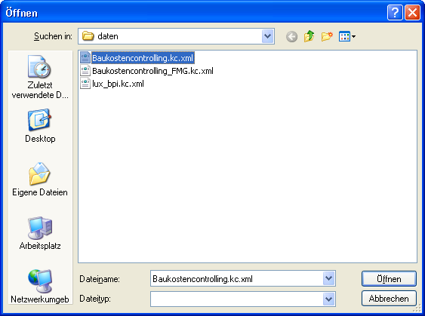The width and height of the screenshot is (425, 316).
Task: Browse the Netzwerkumgebung
Action: (x=40, y=287)
